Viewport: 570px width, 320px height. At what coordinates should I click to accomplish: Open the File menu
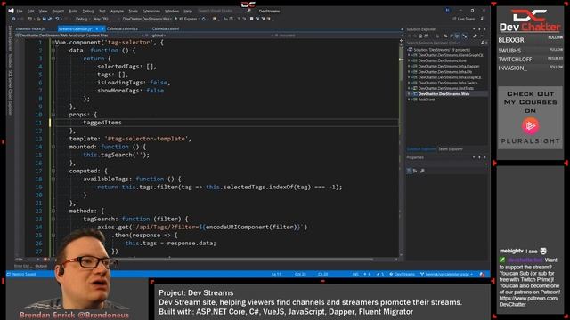[x=20, y=12]
